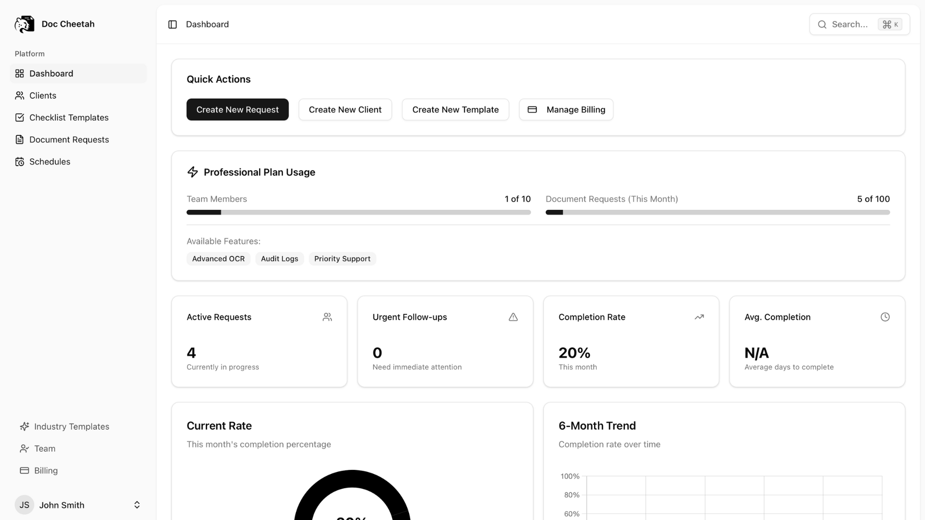Click the "100%" chart axis label

click(569, 476)
